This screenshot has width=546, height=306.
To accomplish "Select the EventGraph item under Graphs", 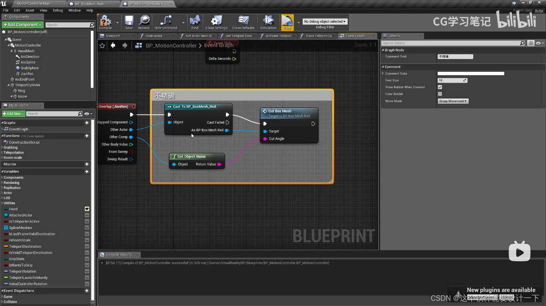I will [18, 129].
